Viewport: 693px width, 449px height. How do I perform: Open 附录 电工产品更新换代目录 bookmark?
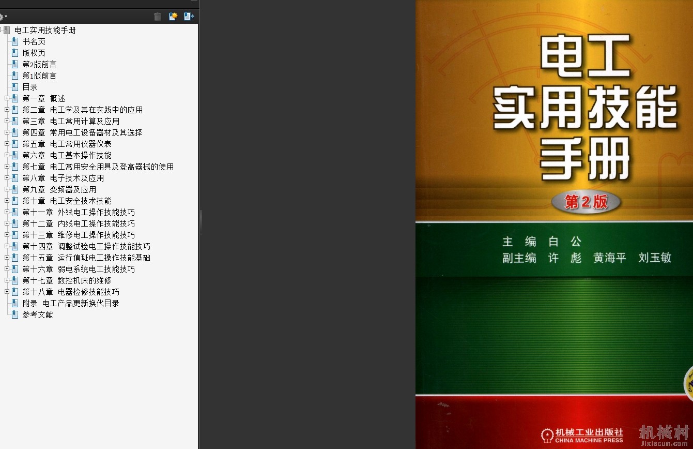coord(71,303)
